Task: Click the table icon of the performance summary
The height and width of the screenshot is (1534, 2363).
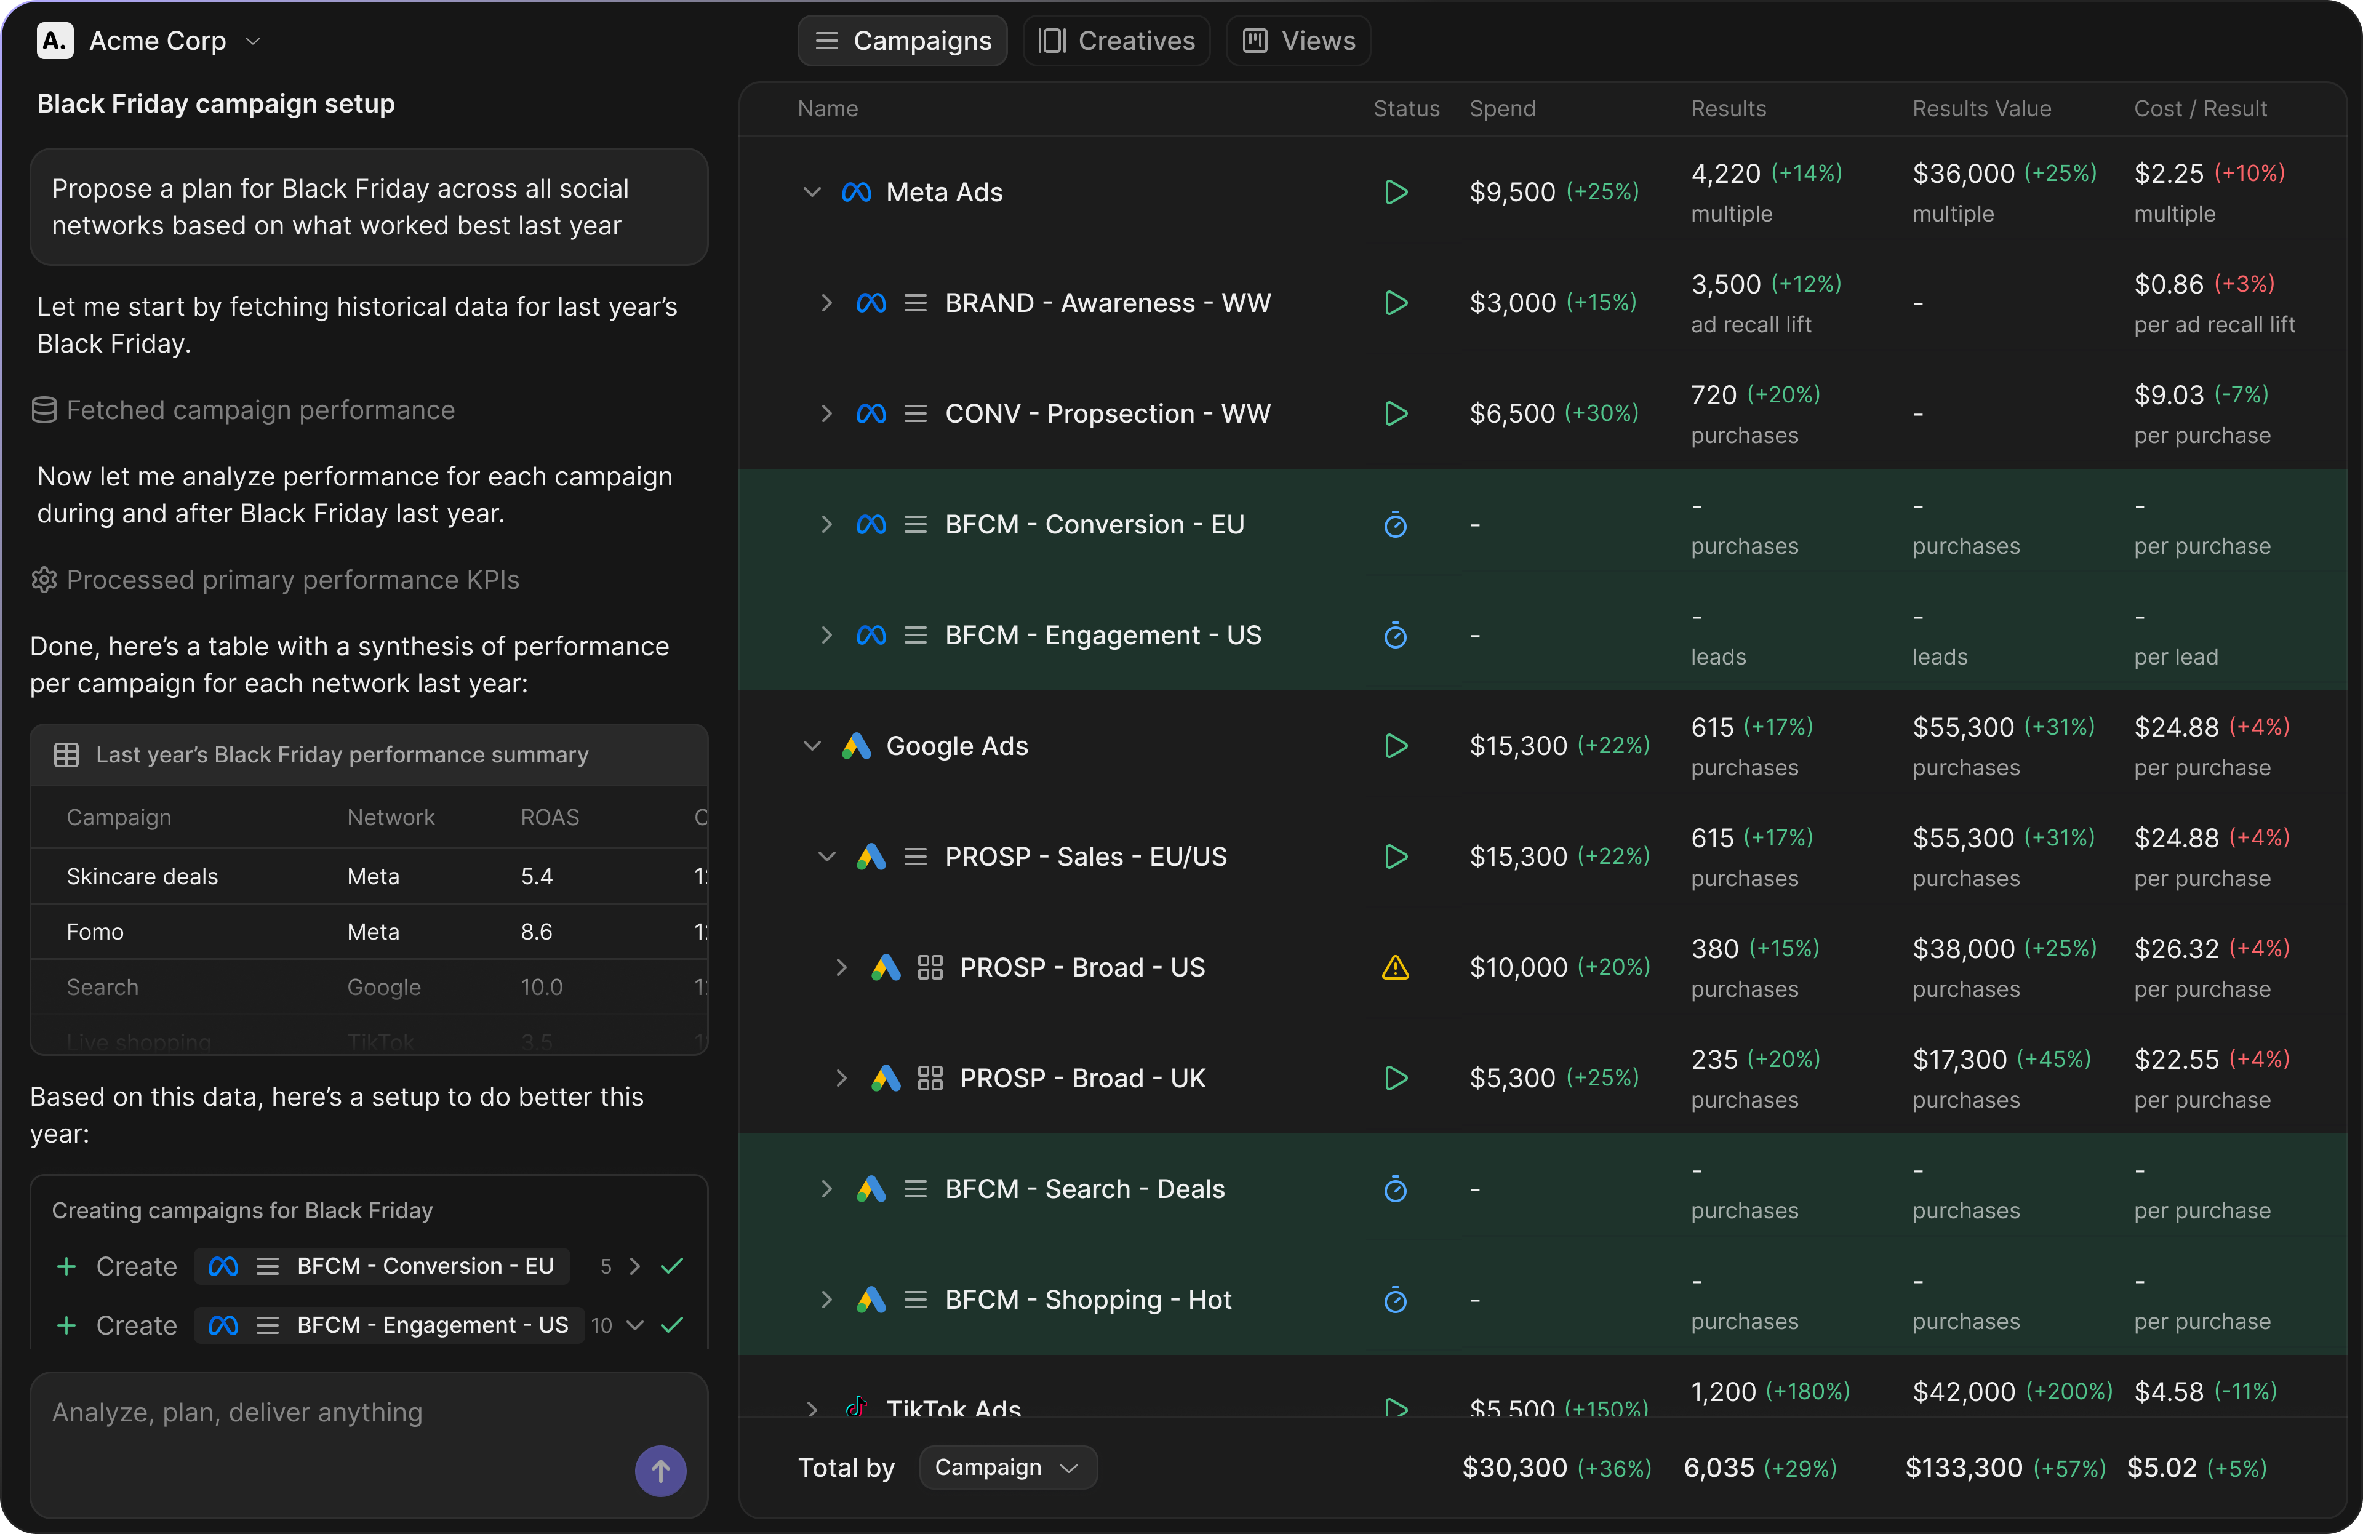Action: (x=66, y=756)
